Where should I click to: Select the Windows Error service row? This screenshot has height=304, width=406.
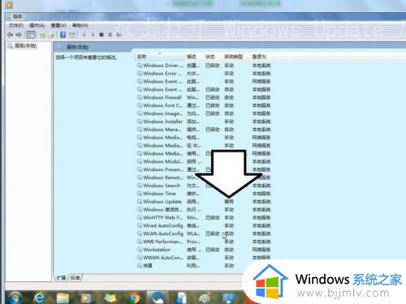(204, 74)
